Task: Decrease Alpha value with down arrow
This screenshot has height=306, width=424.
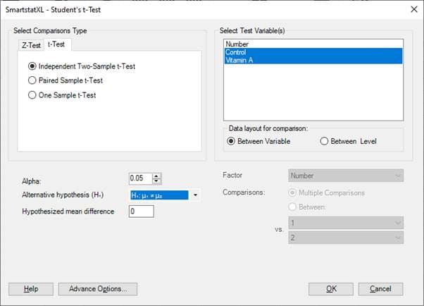Action: tap(157, 181)
